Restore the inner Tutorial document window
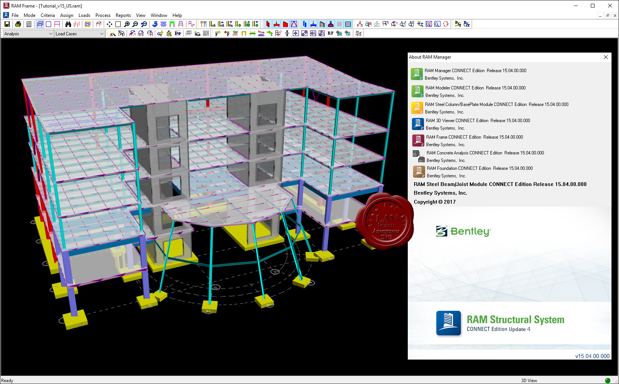 click(x=607, y=15)
